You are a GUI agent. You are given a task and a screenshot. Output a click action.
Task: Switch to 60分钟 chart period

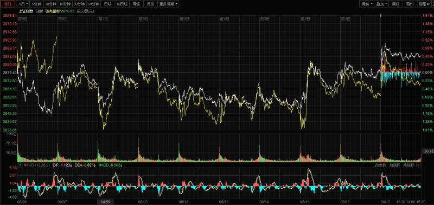[93, 4]
